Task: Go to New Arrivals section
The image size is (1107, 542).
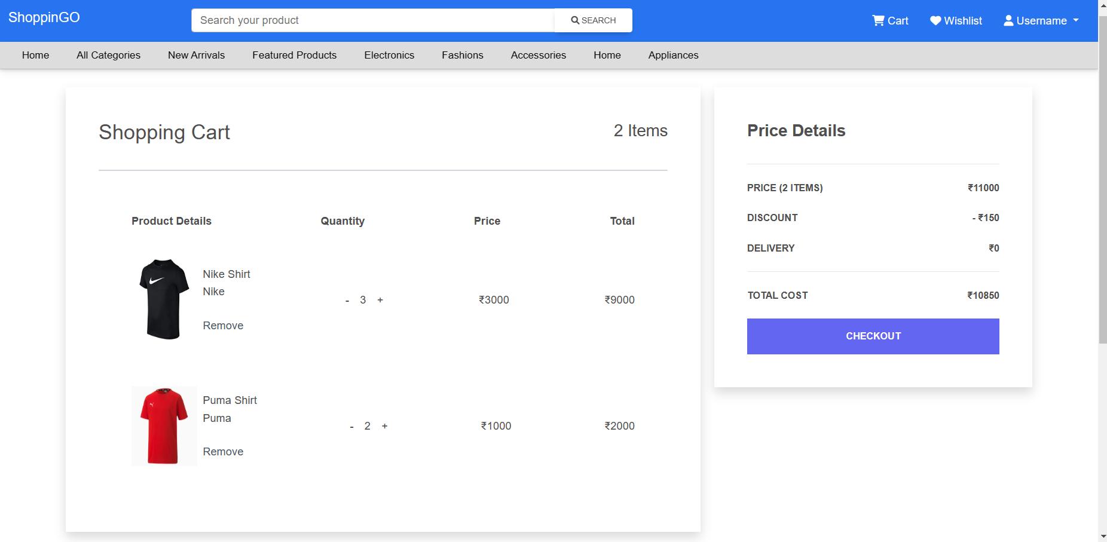Action: pyautogui.click(x=196, y=55)
